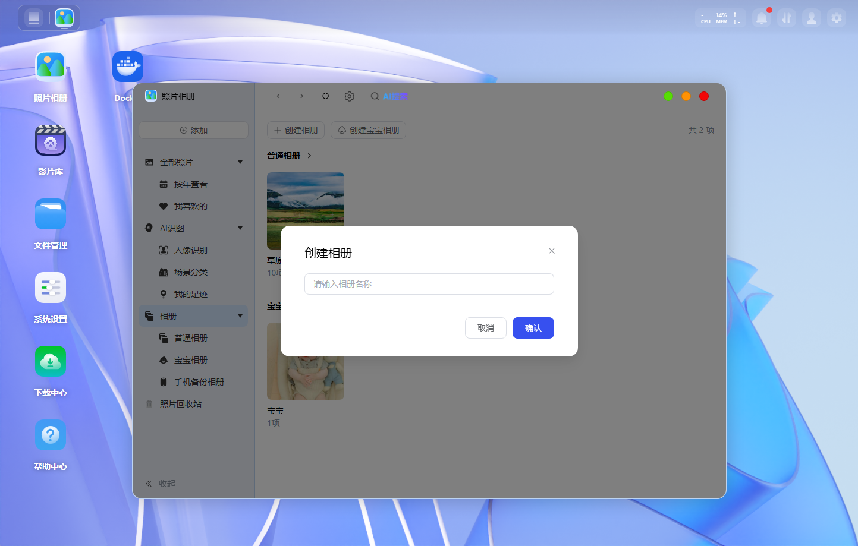
Task: Open the notification bell
Action: 762,18
